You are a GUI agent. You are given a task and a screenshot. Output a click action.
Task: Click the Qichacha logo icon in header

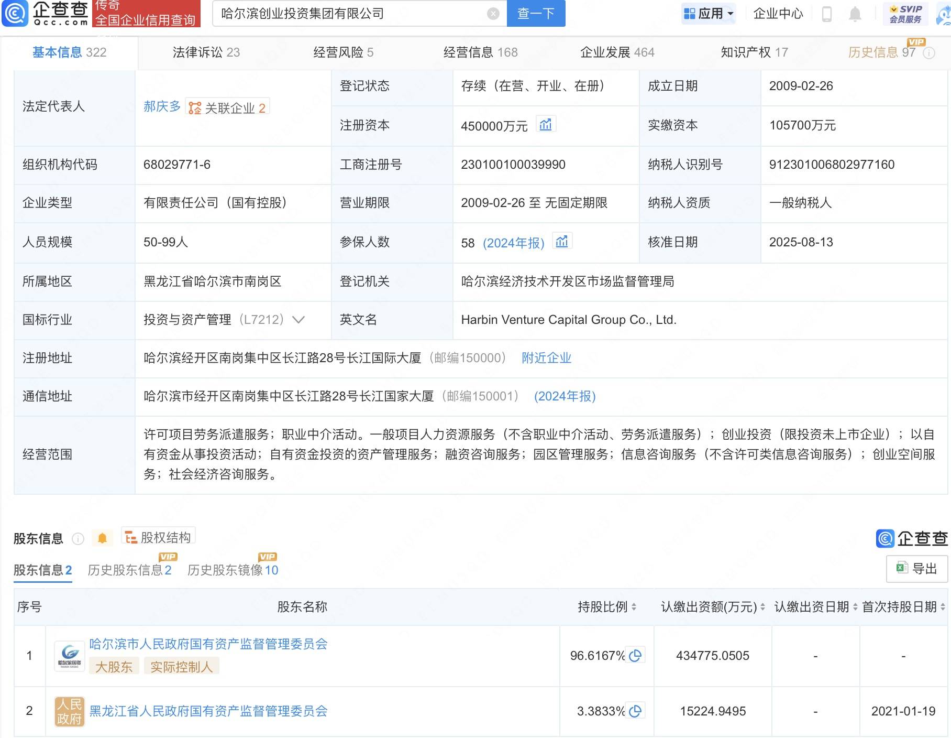[15, 14]
